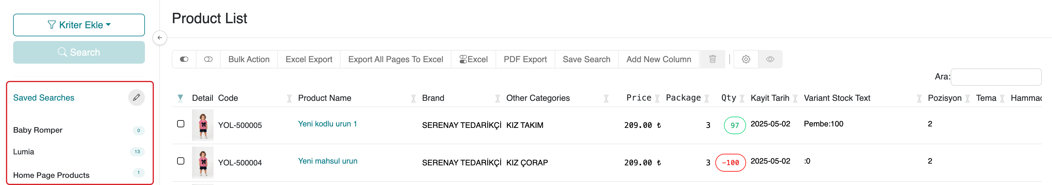
Task: Open the Kriter Ekle dropdown
Action: (x=79, y=25)
